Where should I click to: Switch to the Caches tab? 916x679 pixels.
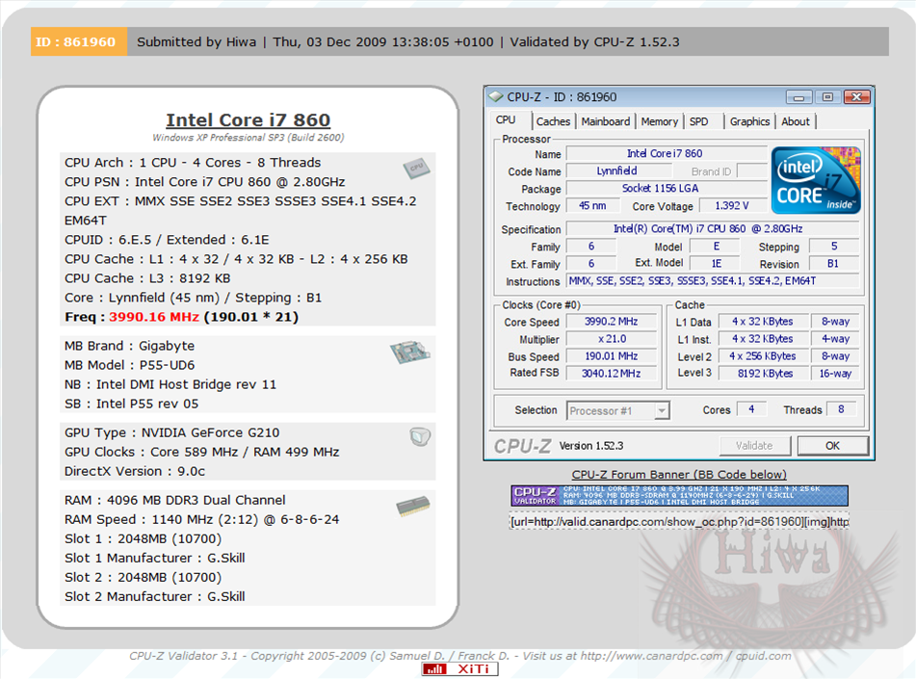[553, 121]
